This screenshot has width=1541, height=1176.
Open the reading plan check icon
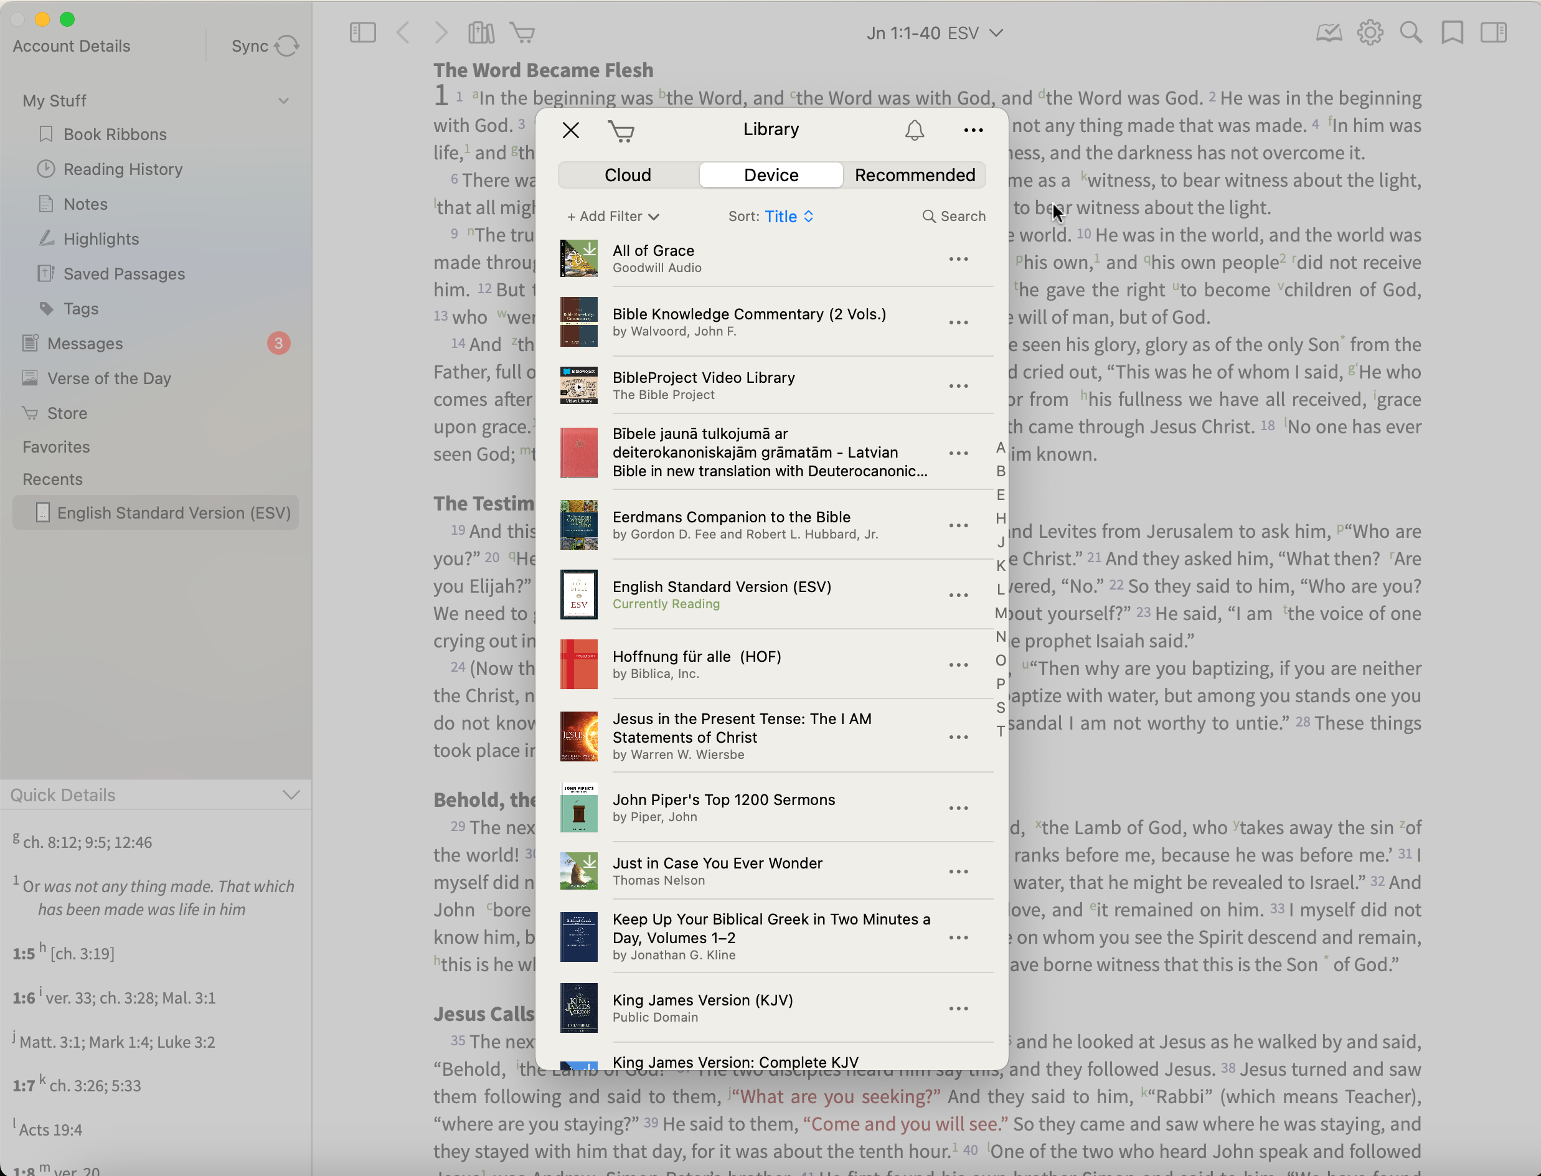point(1328,33)
